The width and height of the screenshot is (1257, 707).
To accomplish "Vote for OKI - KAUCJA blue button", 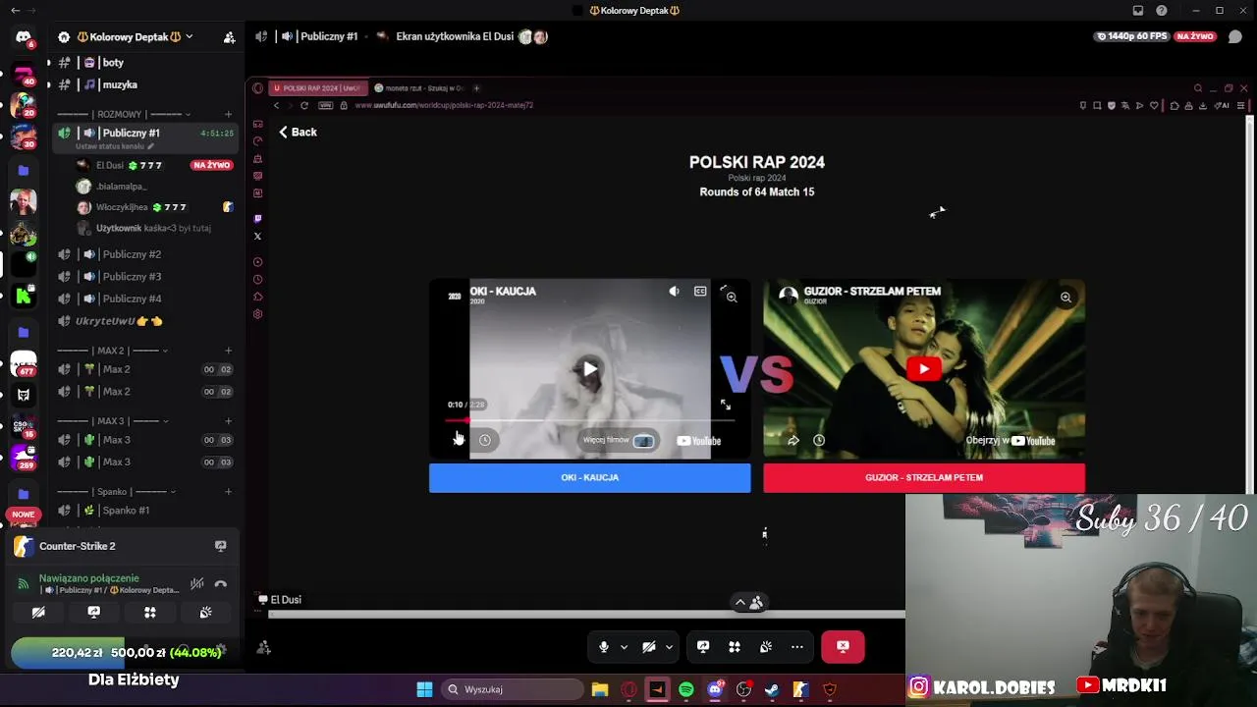I will (589, 477).
